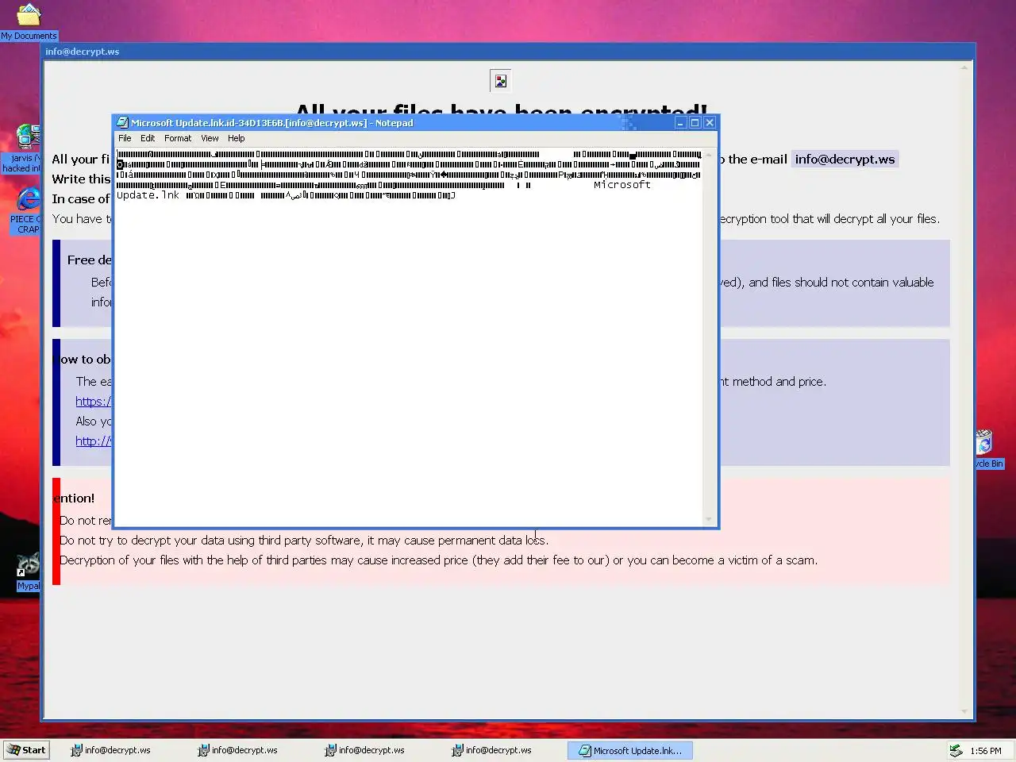Click inside the Notepad text area
The height and width of the screenshot is (762, 1016).
[409, 337]
